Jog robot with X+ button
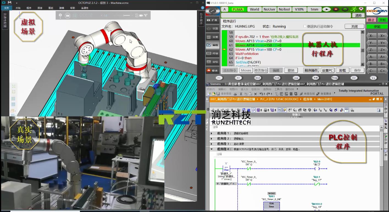 [x=382, y=36]
